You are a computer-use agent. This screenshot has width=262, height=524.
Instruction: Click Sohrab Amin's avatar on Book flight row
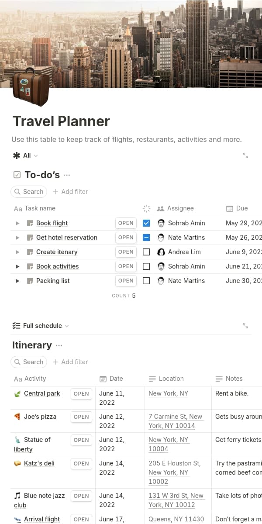pos(161,223)
